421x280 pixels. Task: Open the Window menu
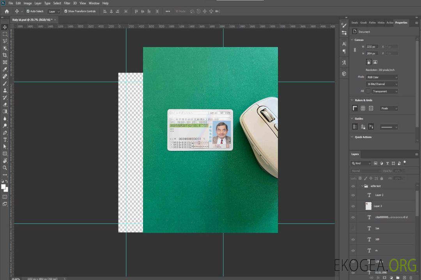coord(94,3)
